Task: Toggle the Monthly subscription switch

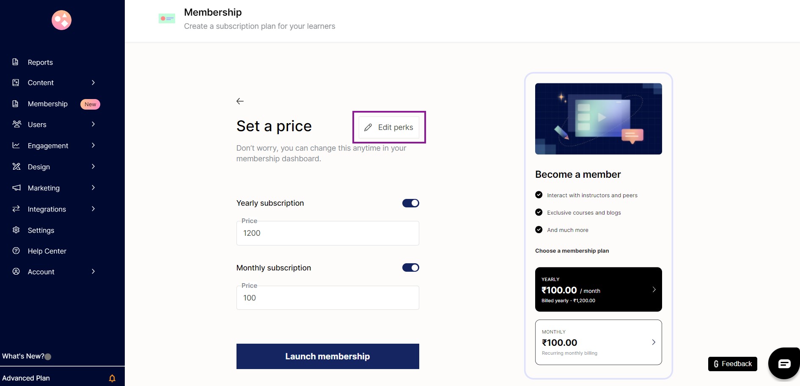Action: click(410, 267)
